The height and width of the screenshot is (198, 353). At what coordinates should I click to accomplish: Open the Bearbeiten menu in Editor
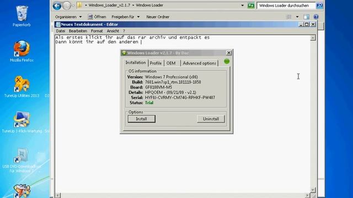pyautogui.click(x=78, y=31)
